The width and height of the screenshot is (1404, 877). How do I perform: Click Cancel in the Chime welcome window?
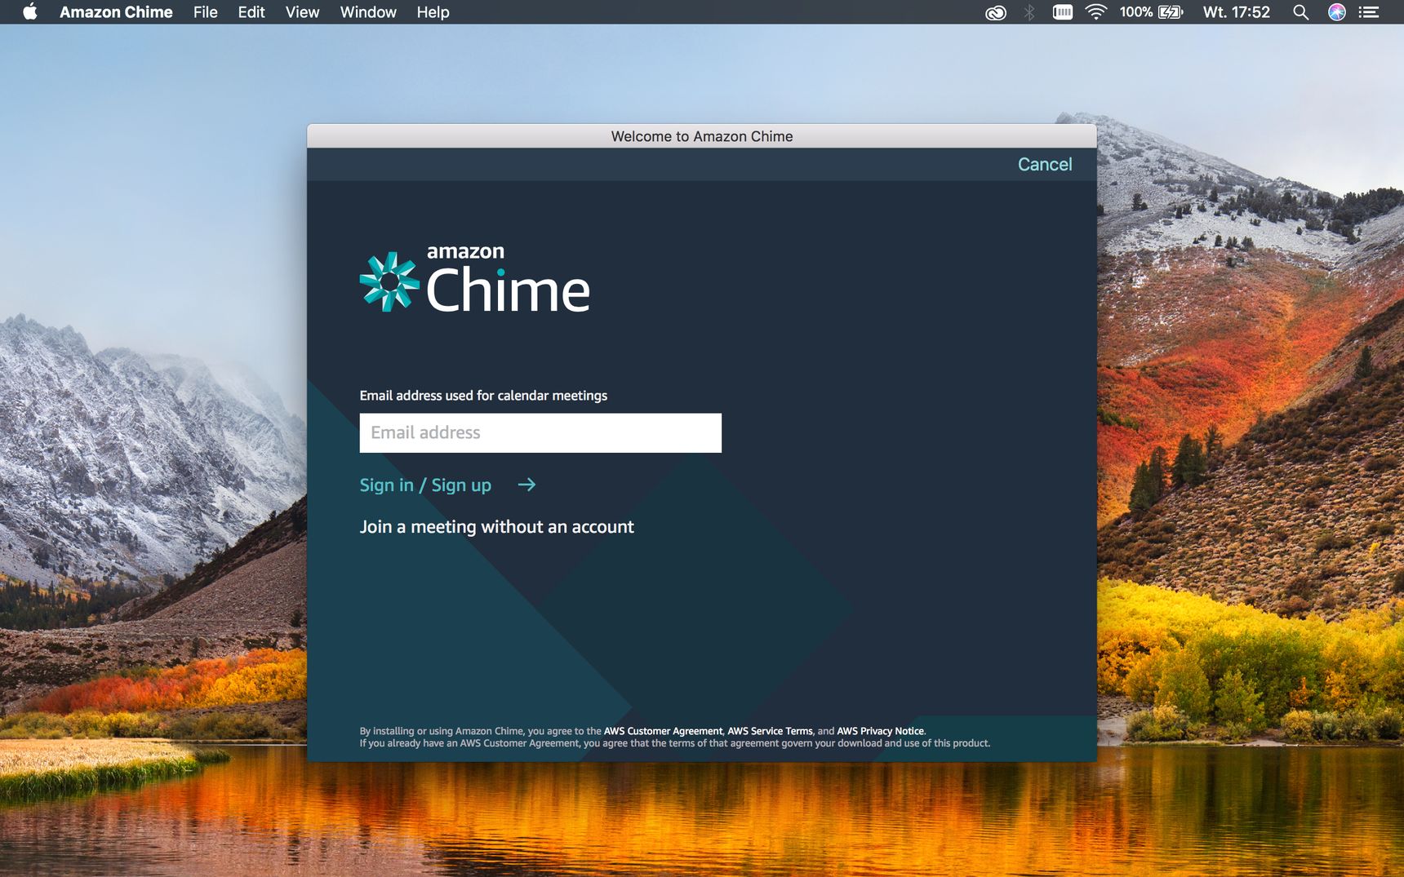[1045, 164]
